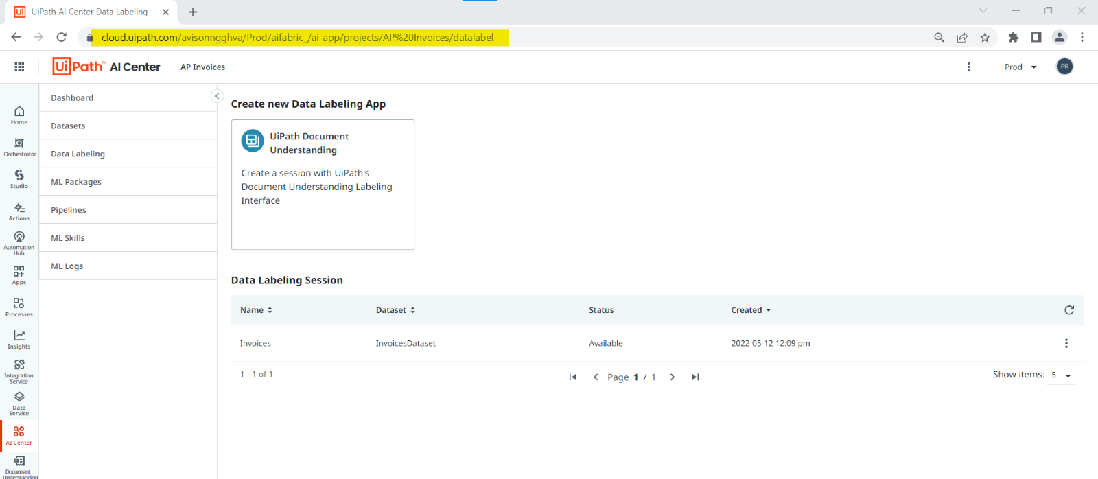Sort the table by Dataset

[395, 310]
